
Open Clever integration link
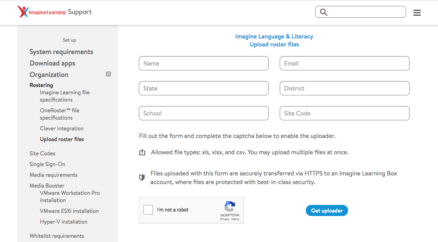[61, 128]
